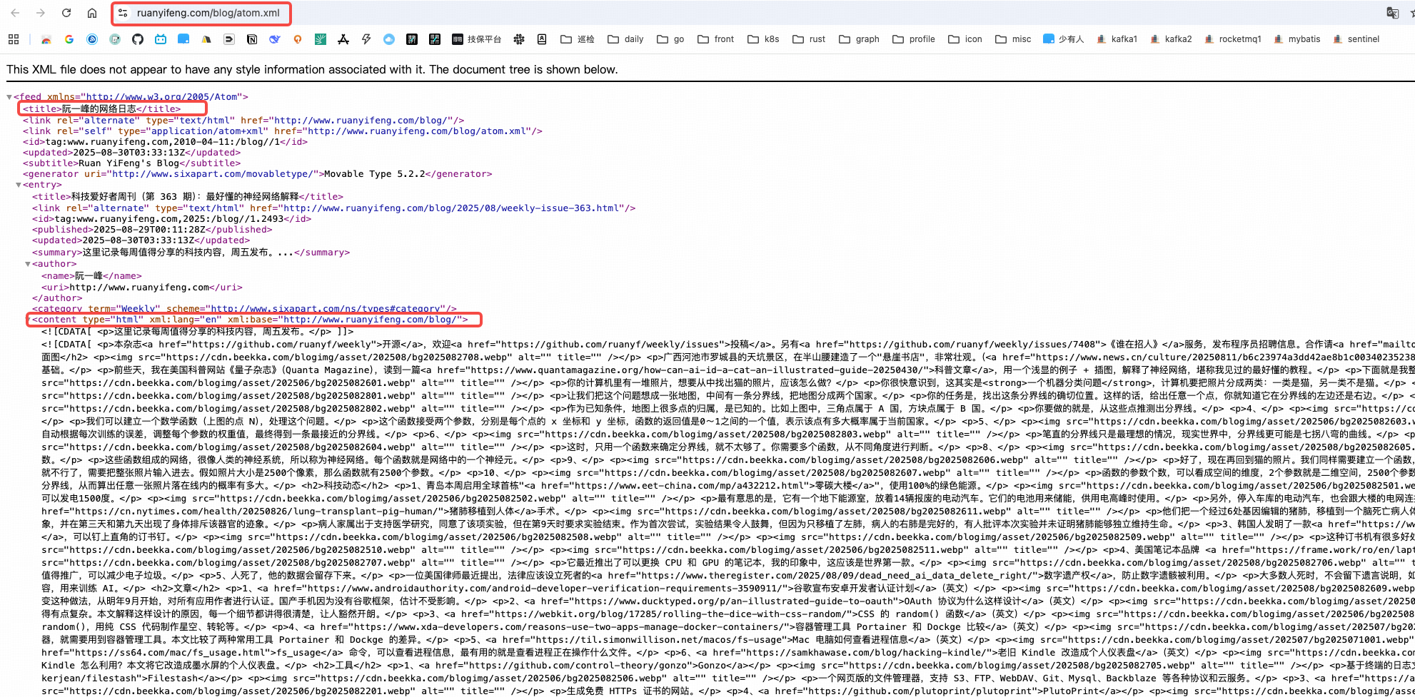Open the kafka1 bookmark

coord(1117,39)
